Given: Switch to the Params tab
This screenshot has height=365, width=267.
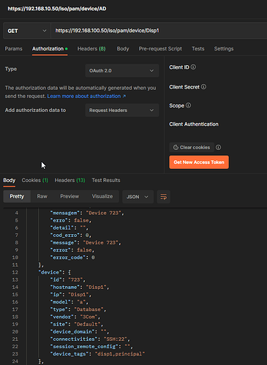Looking at the screenshot, I should pos(13,49).
